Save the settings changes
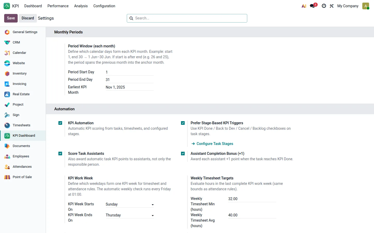The height and width of the screenshot is (233, 374). (11, 18)
